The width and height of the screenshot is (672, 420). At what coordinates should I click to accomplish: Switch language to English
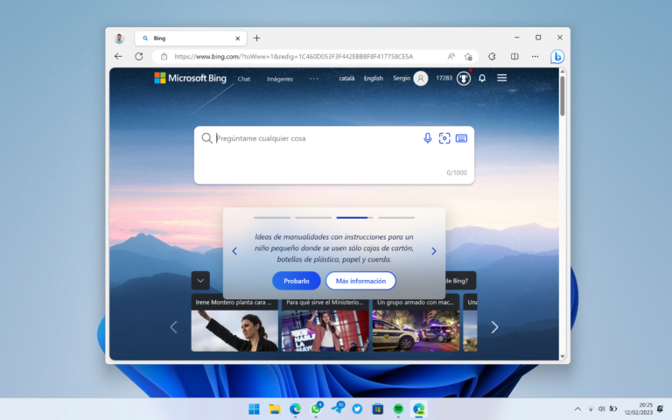tap(374, 79)
